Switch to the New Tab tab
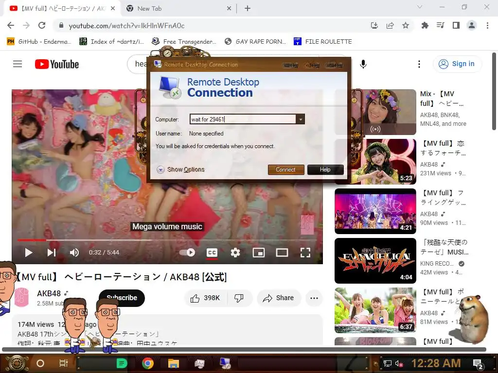The width and height of the screenshot is (498, 373). pos(179,9)
